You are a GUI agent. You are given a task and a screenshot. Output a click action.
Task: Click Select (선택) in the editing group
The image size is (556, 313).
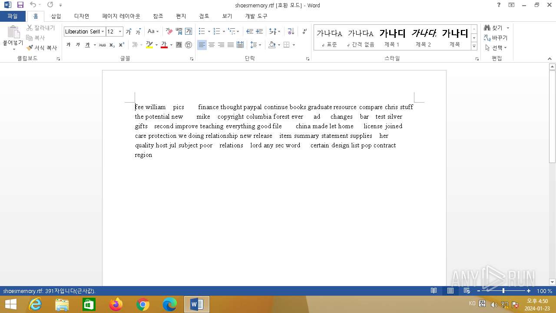[x=496, y=48]
